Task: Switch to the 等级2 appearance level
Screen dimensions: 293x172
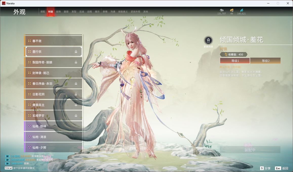Action: pyautogui.click(x=265, y=61)
